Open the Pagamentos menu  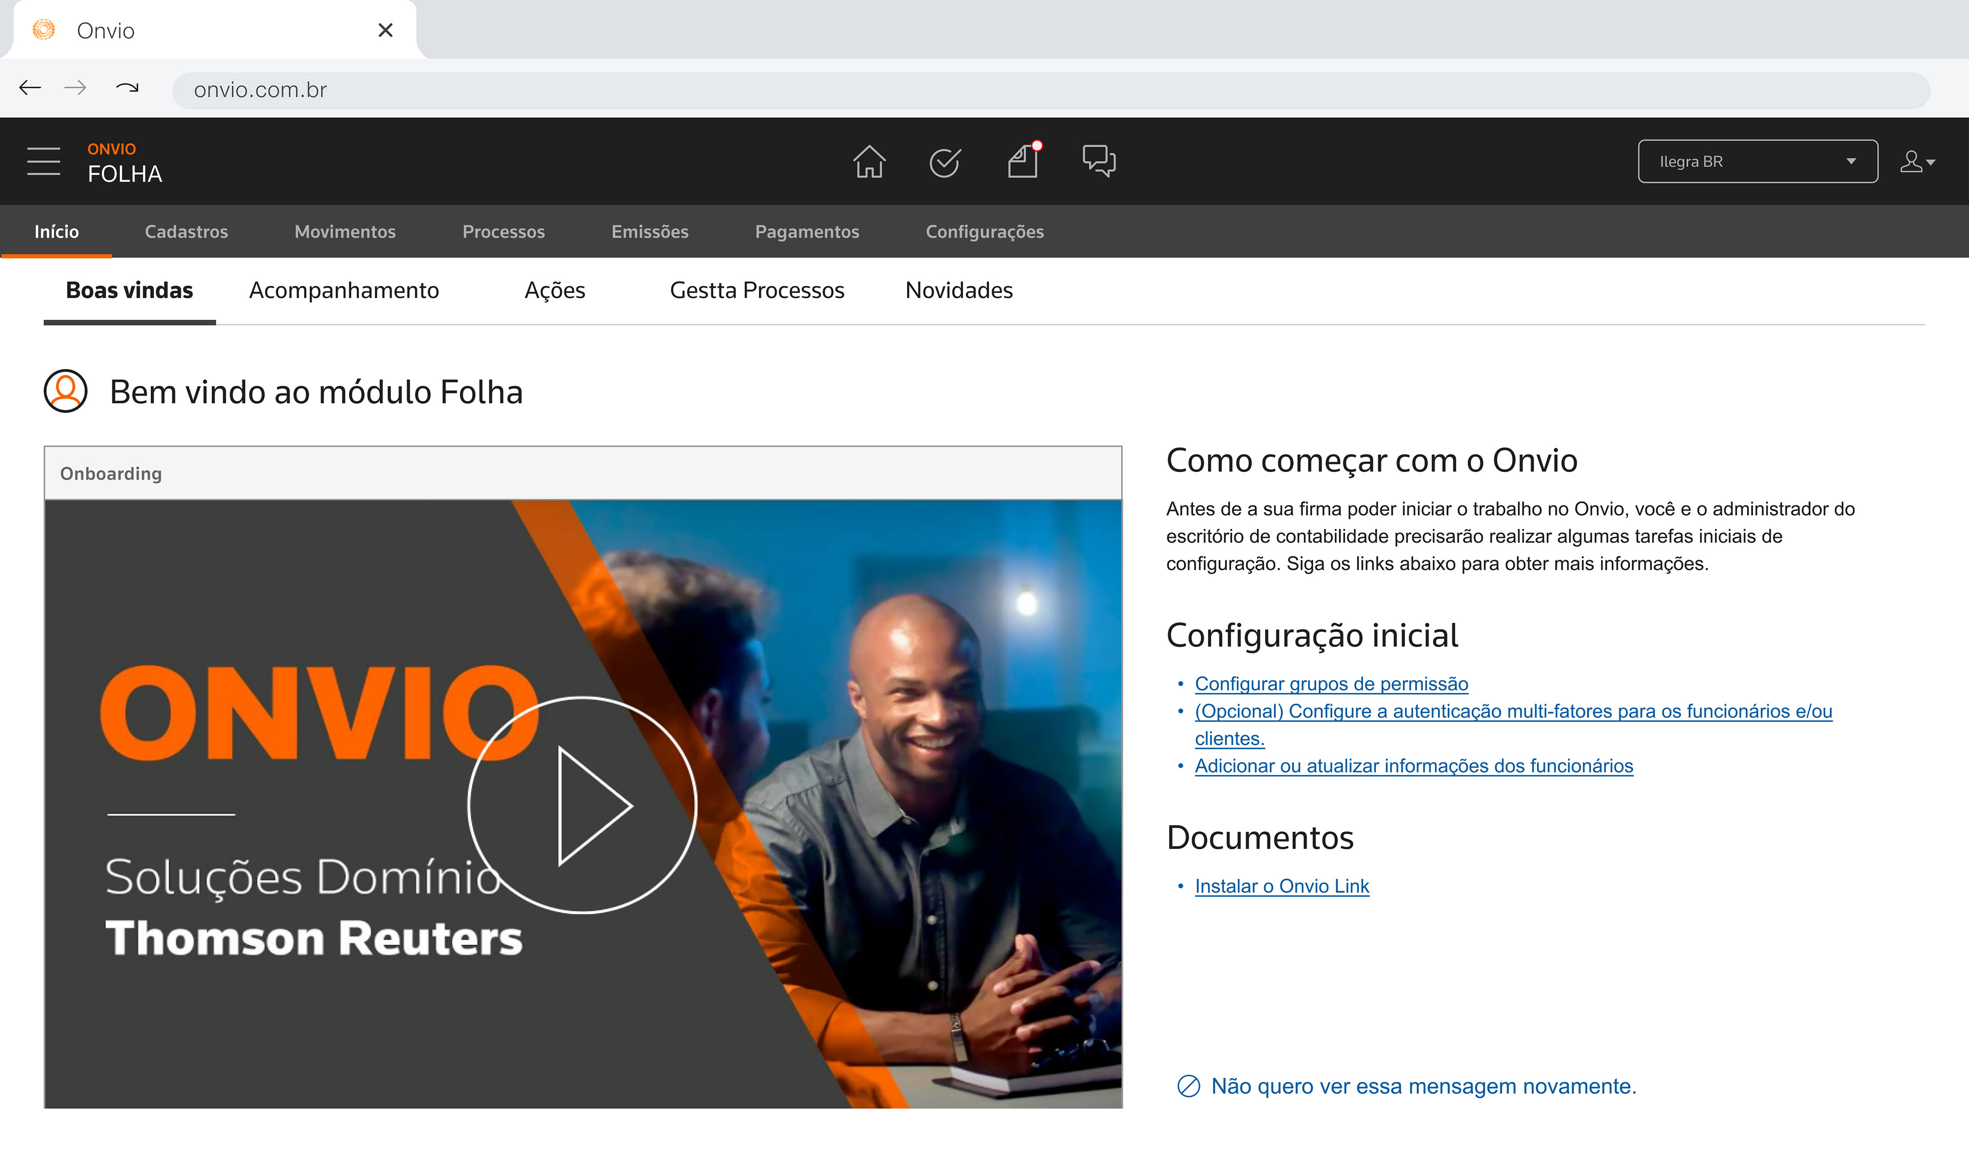(x=807, y=232)
